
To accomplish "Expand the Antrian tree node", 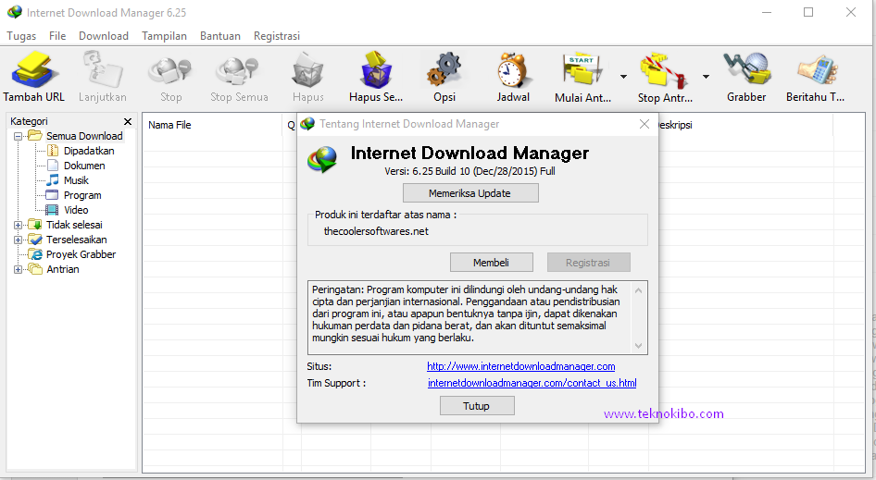I will pos(18,269).
